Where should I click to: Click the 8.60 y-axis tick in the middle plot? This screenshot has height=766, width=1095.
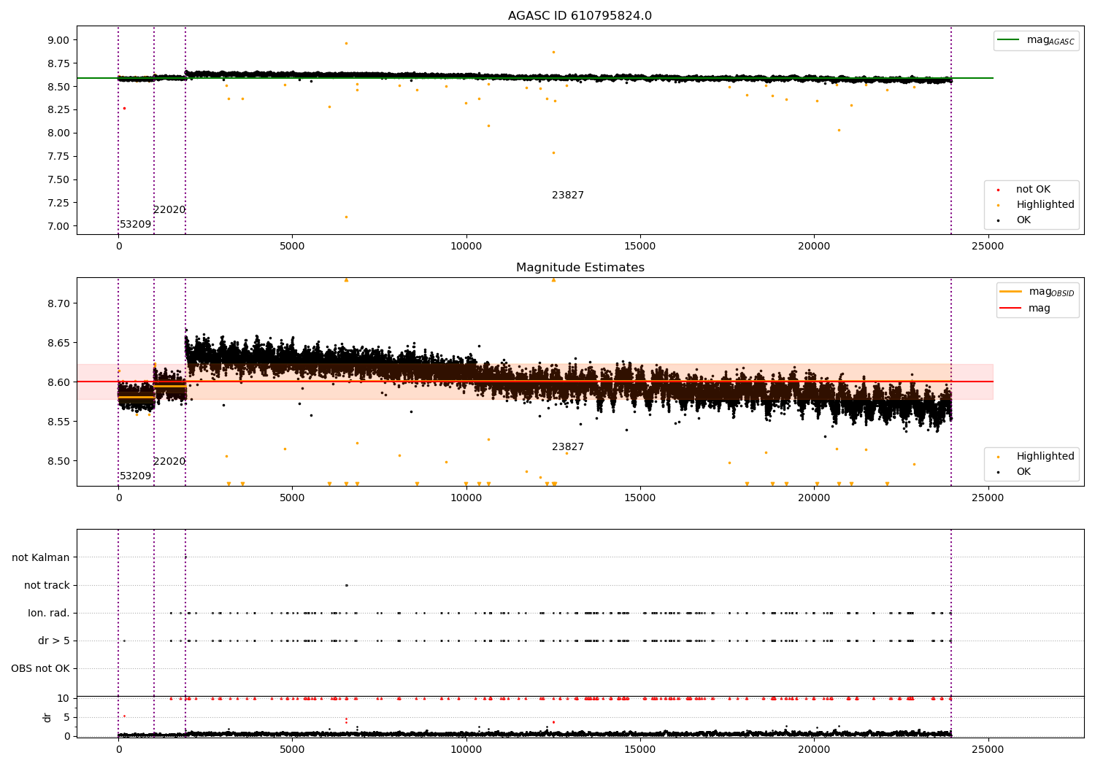[58, 382]
